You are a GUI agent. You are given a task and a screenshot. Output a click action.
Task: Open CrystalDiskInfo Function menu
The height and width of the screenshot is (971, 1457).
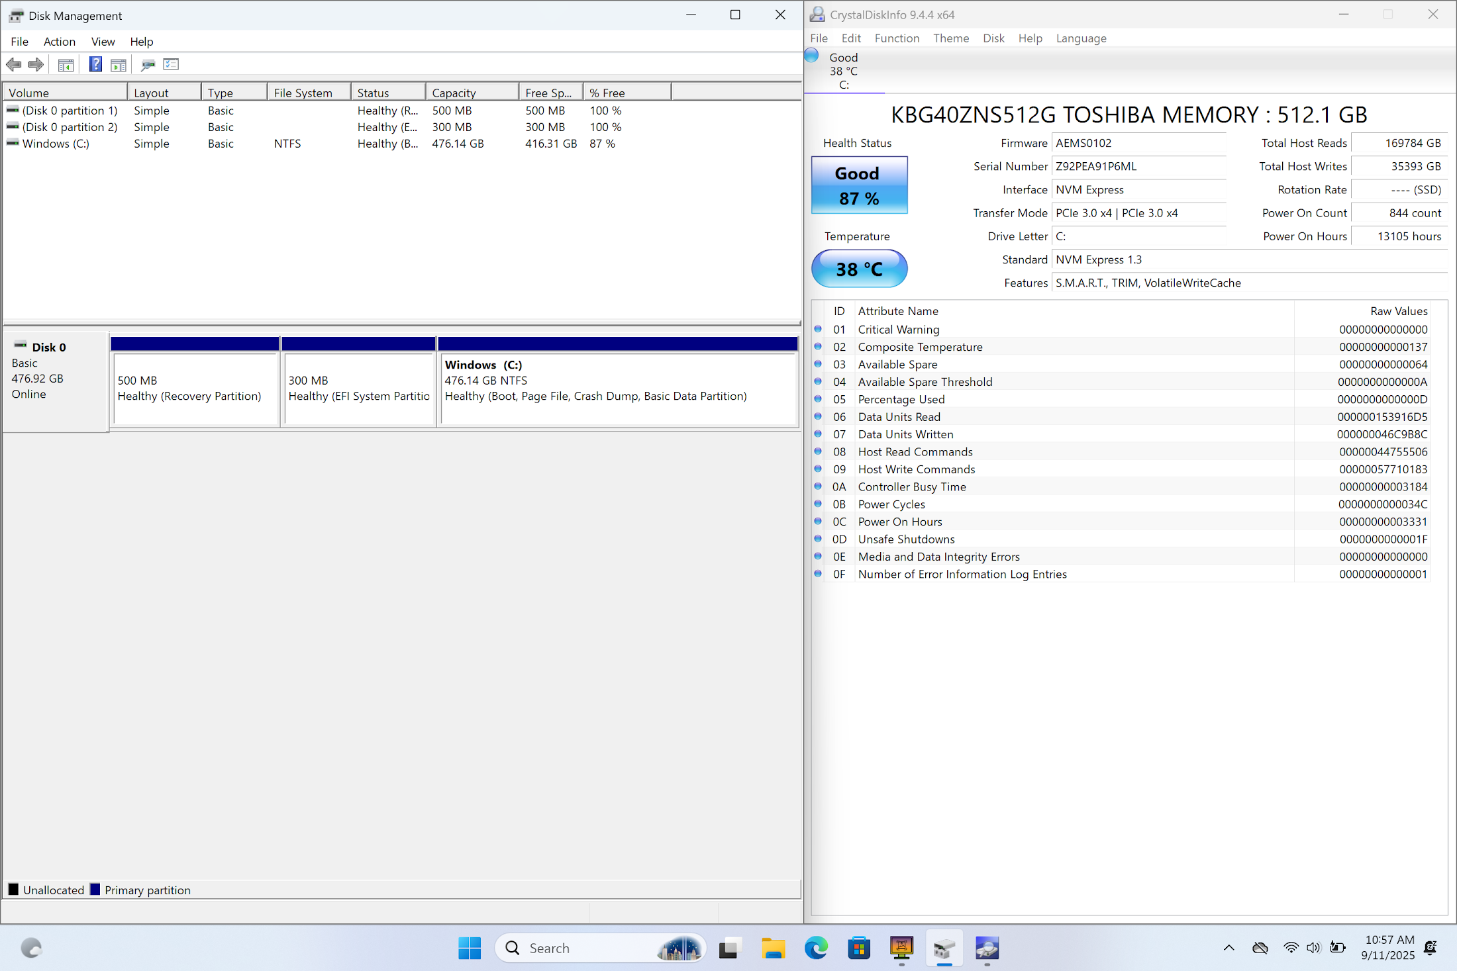click(x=897, y=38)
